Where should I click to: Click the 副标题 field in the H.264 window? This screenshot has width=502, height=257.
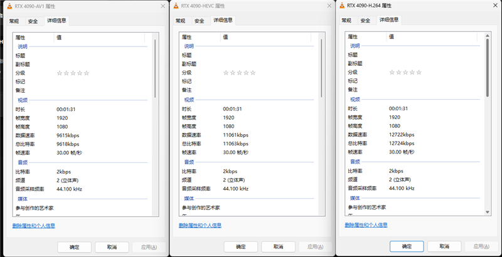click(x=415, y=63)
